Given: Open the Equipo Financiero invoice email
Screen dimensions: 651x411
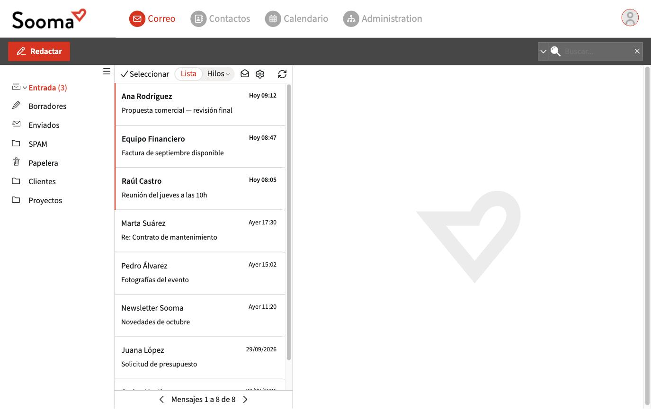Looking at the screenshot, I should click(x=200, y=147).
